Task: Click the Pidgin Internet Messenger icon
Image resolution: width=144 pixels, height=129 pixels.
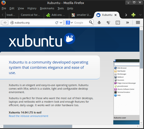Action: [x=116, y=83]
